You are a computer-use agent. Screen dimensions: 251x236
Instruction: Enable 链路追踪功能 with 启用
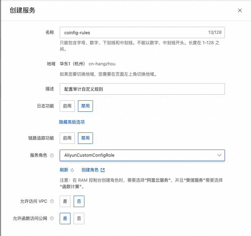tap(67, 138)
